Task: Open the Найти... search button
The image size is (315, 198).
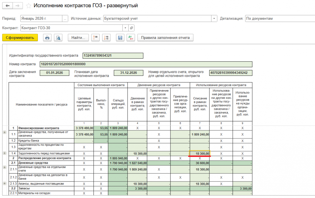Action: point(78,38)
